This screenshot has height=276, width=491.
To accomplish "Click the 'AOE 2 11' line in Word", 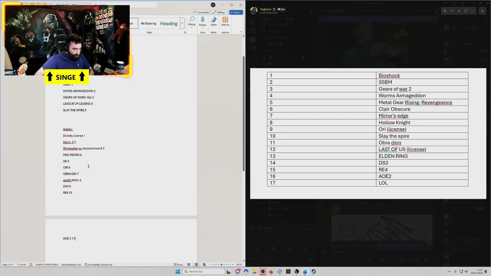I will (69, 238).
